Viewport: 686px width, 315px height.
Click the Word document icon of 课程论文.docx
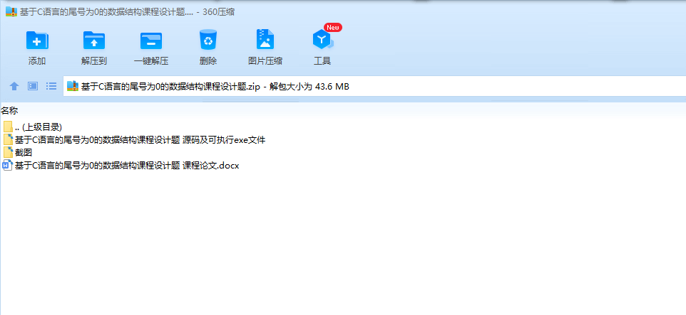tap(8, 166)
